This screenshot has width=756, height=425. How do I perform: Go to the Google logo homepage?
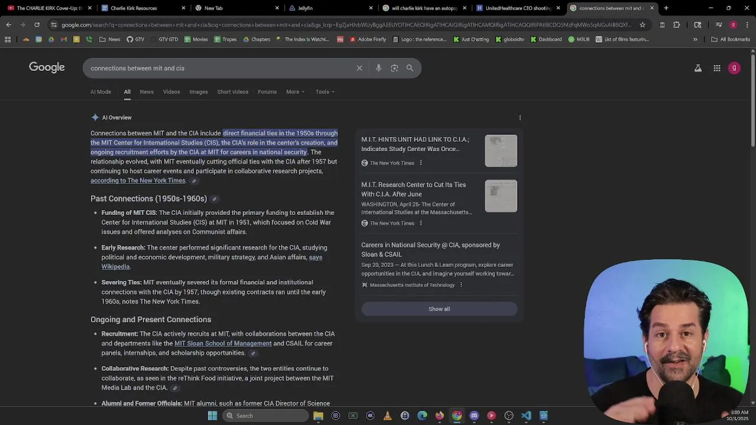tap(47, 67)
